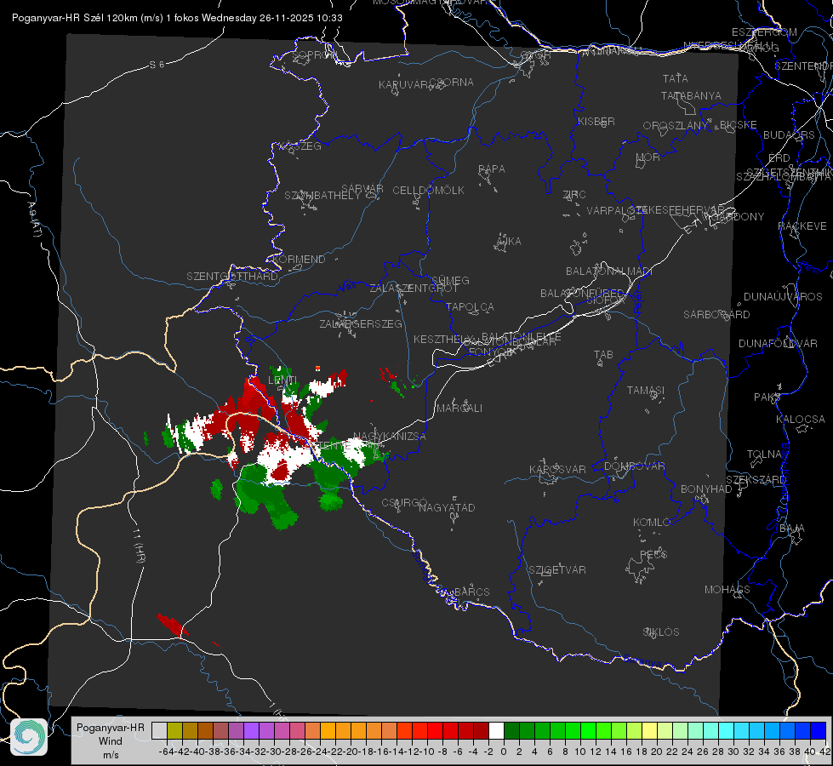Image resolution: width=833 pixels, height=766 pixels.
Task: Click the SZIGETVAR town label
Action: [x=557, y=570]
